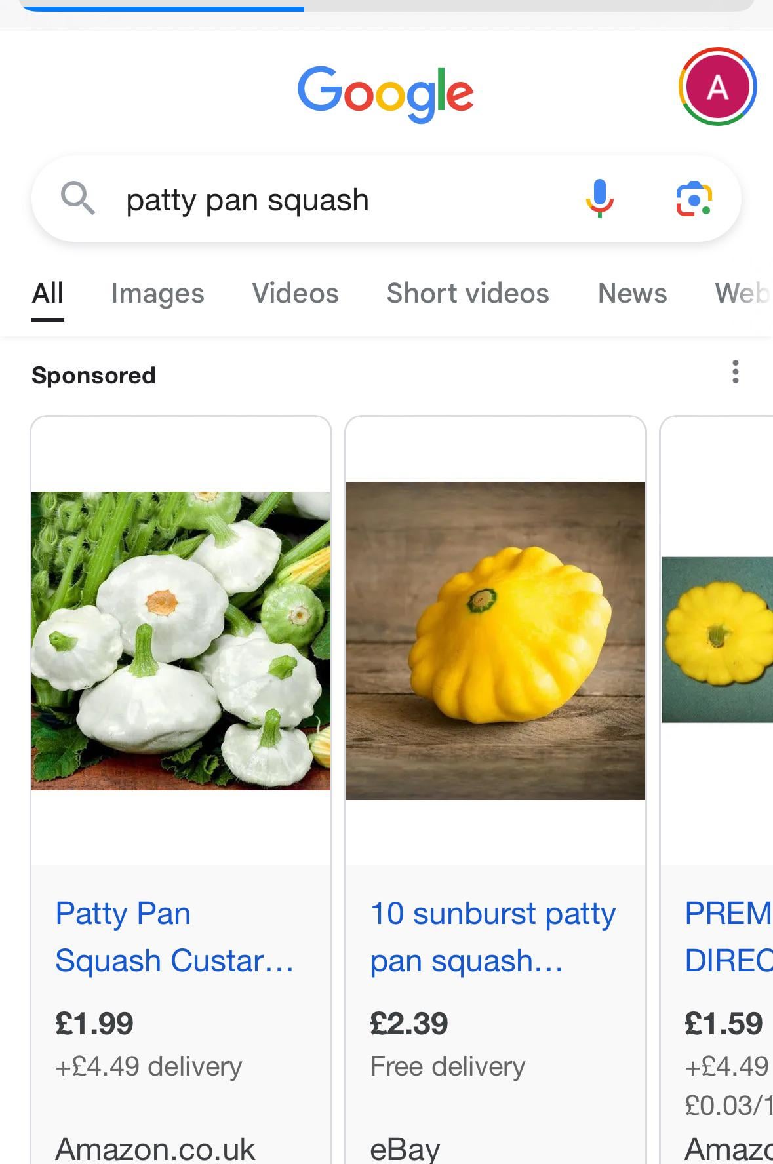This screenshot has width=773, height=1164.
Task: Switch to the Images tab
Action: pos(157,294)
